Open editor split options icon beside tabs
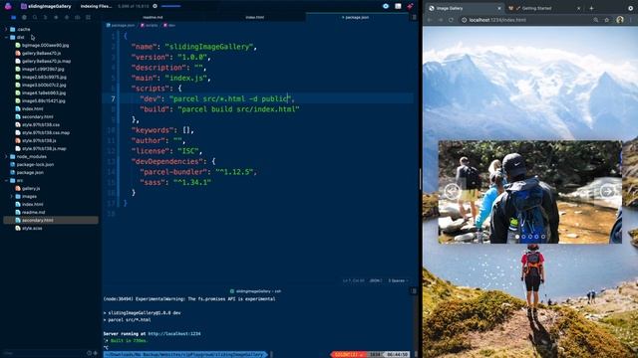 414,18
